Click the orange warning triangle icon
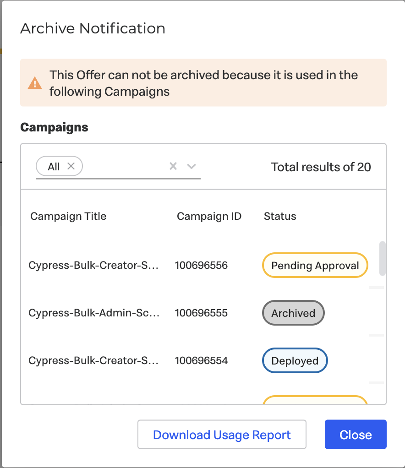This screenshot has width=405, height=468. click(x=35, y=83)
